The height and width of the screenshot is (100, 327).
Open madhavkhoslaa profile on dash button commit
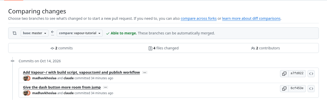[x=44, y=93]
